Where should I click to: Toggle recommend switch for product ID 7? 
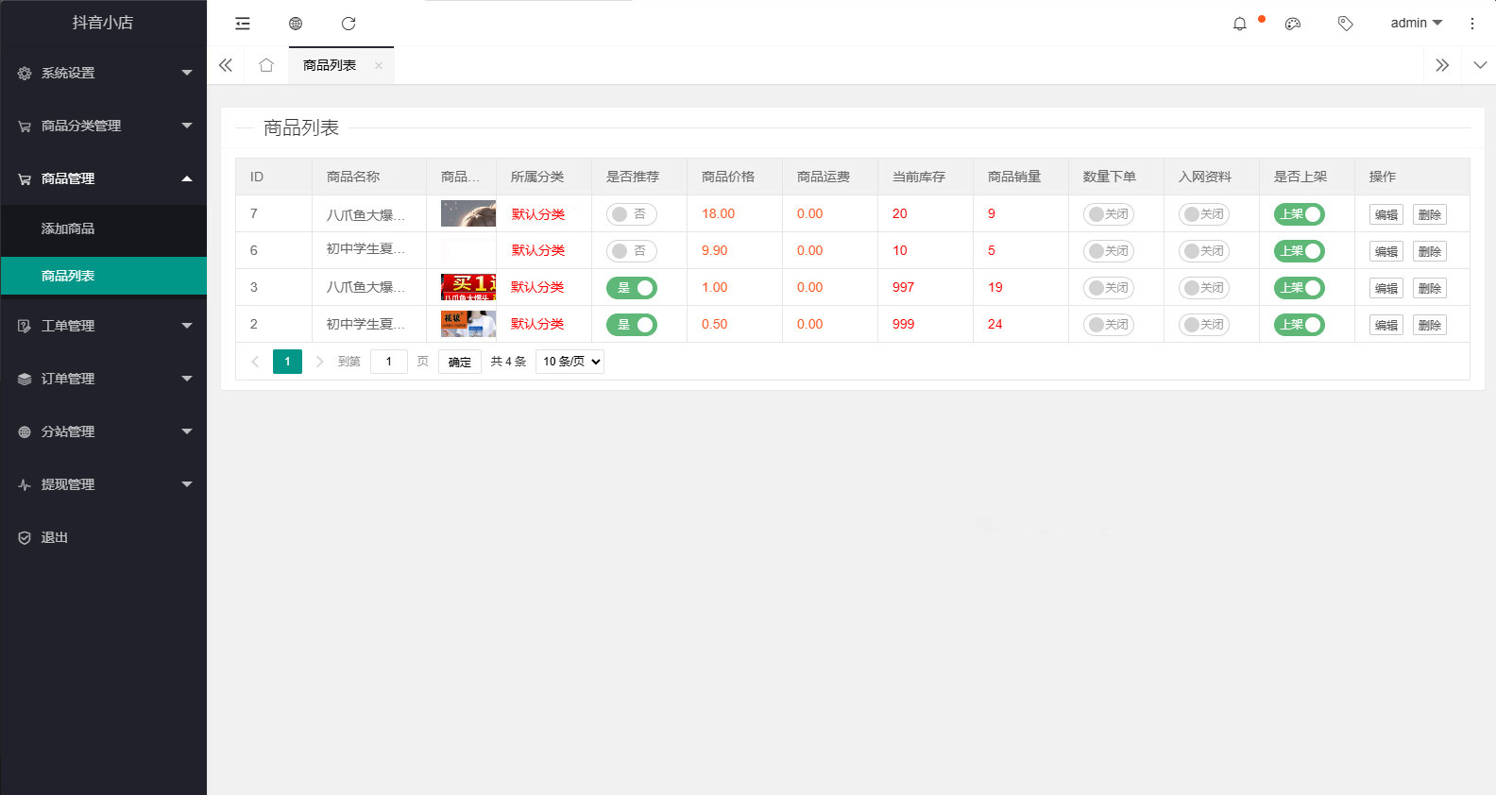pos(631,214)
